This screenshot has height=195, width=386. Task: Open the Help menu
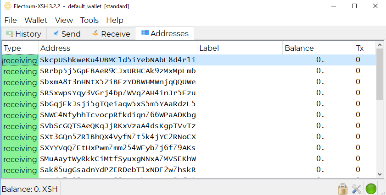[115, 20]
